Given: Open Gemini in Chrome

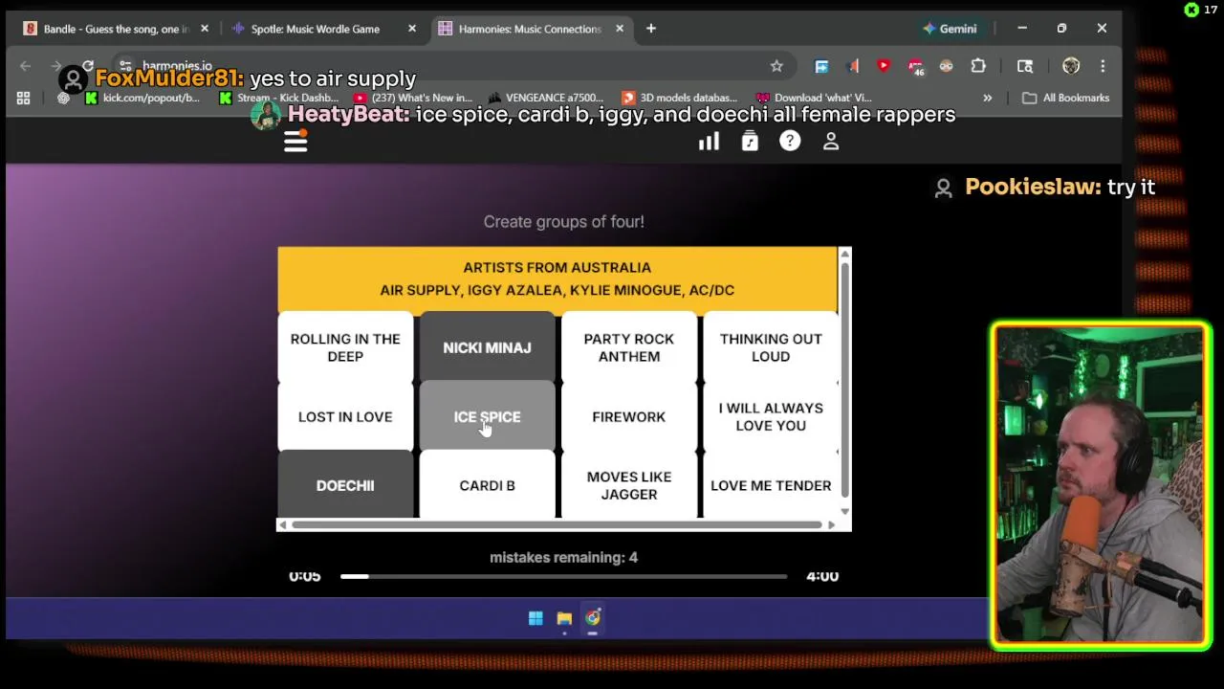Looking at the screenshot, I should [950, 29].
